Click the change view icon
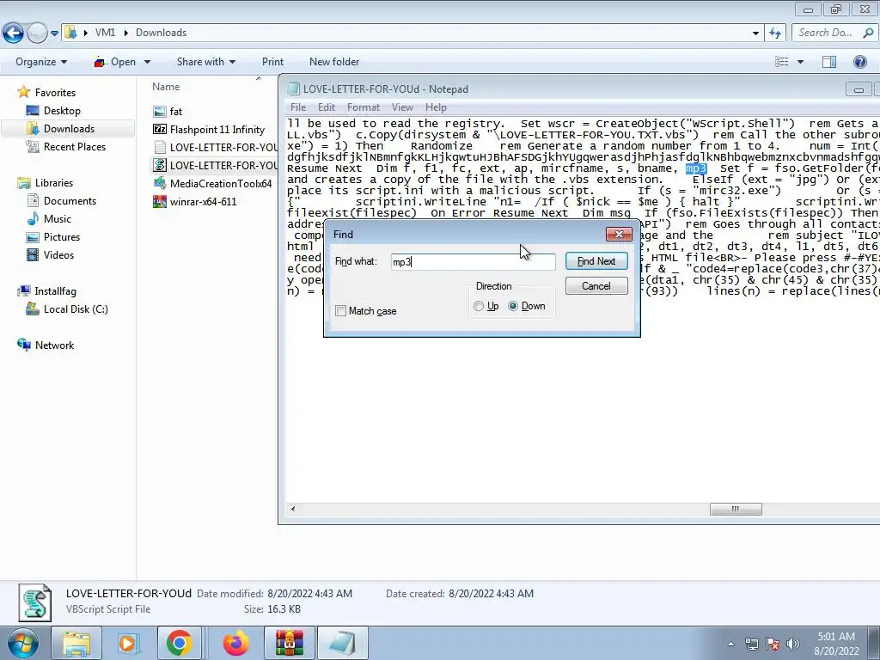 pos(782,62)
